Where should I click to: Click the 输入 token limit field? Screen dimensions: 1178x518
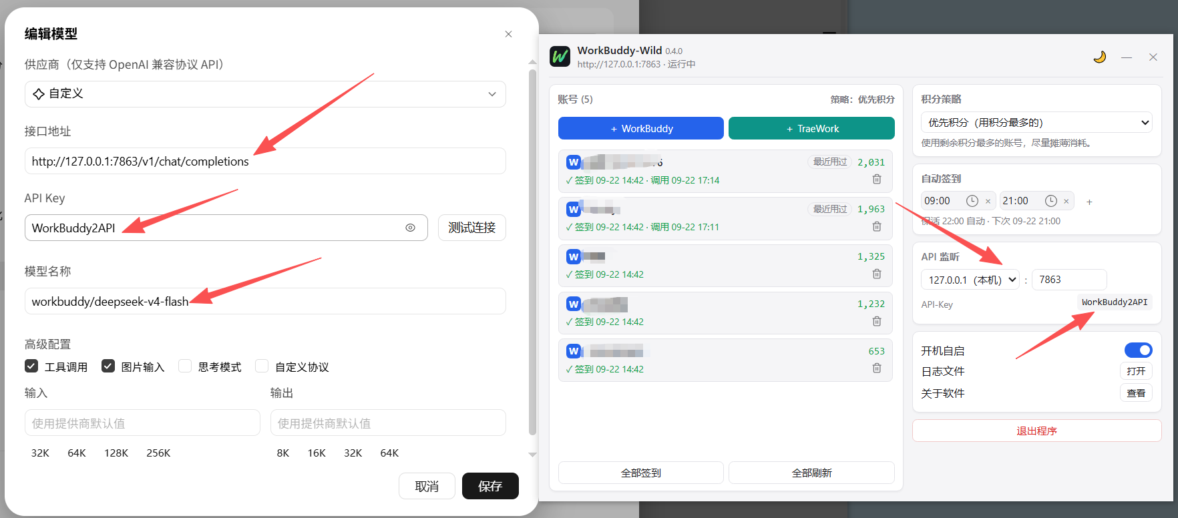coord(142,423)
